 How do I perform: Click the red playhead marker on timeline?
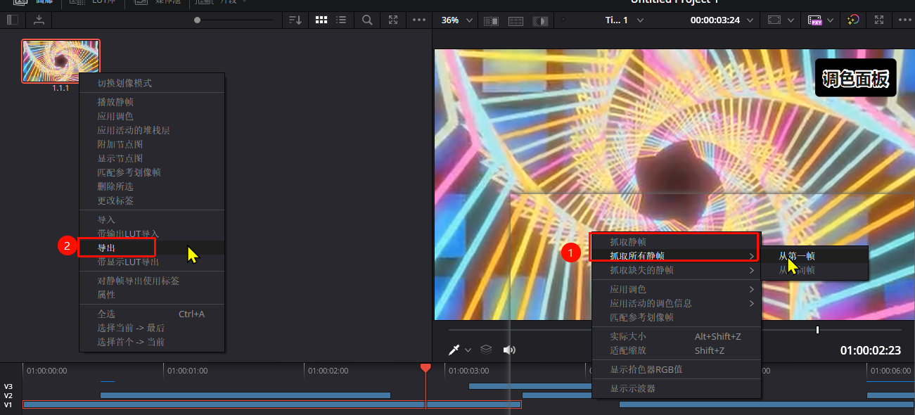coord(425,368)
